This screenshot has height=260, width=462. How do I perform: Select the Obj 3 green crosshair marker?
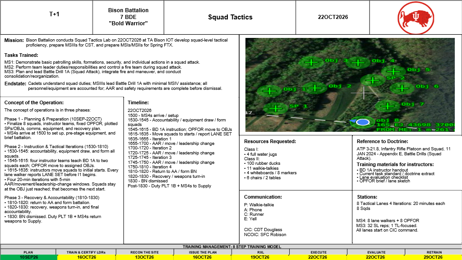(311, 62)
